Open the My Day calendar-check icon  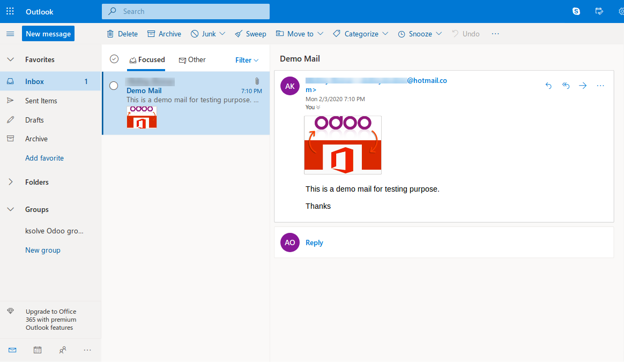click(598, 11)
